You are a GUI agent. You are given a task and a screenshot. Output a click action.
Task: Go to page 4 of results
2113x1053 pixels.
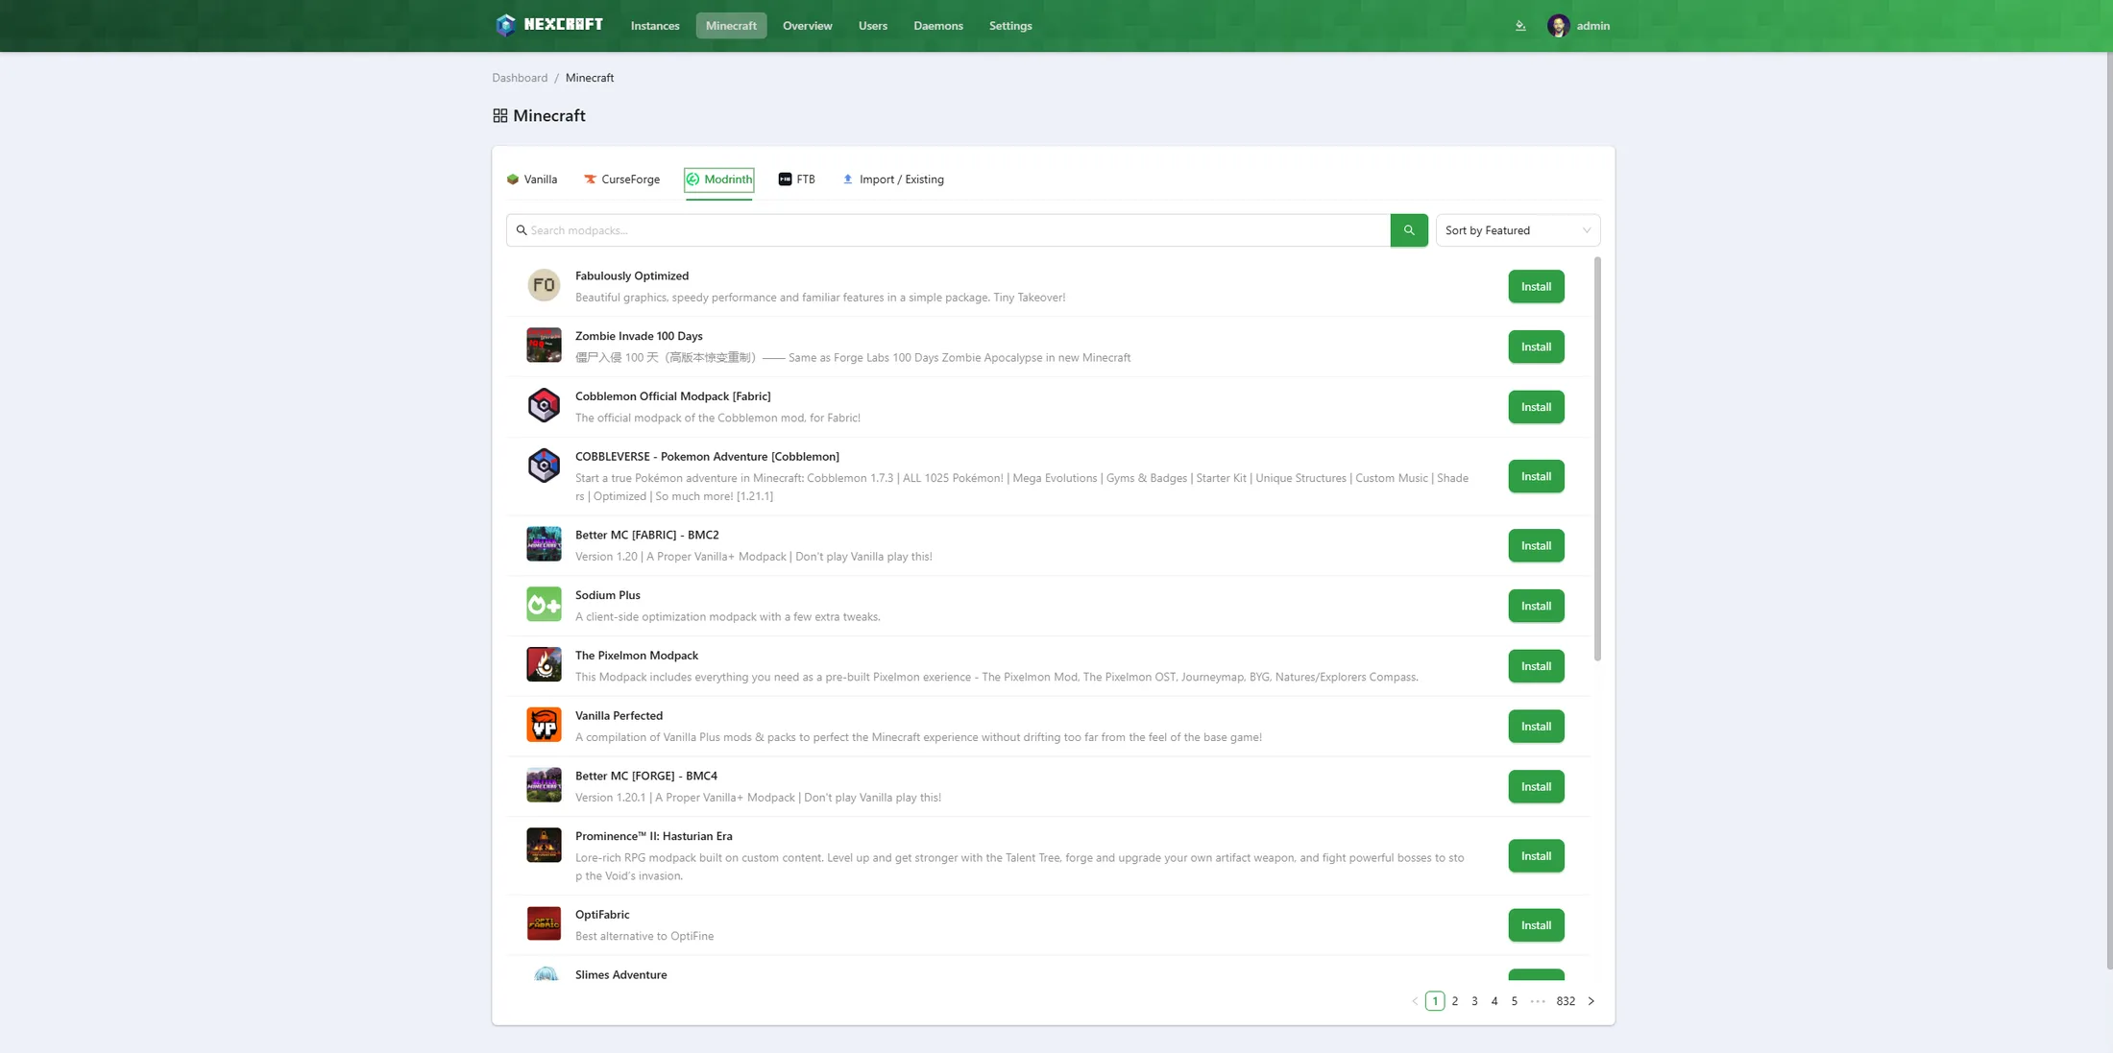[1494, 1001]
